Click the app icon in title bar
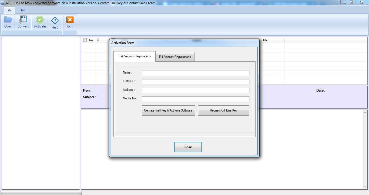 (2, 3)
